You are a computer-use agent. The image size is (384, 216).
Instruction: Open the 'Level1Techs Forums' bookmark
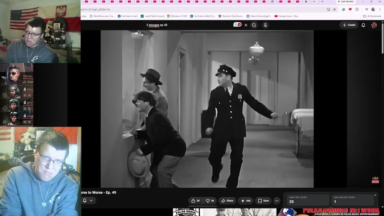153,16
